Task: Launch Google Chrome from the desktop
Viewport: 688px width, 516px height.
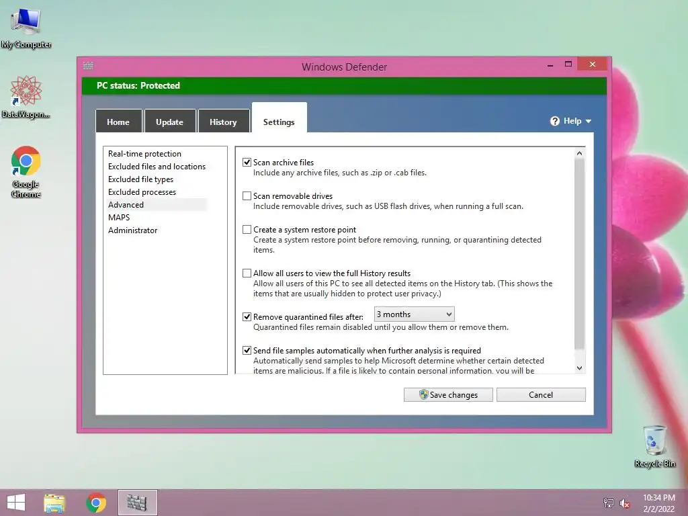Action: tap(26, 171)
